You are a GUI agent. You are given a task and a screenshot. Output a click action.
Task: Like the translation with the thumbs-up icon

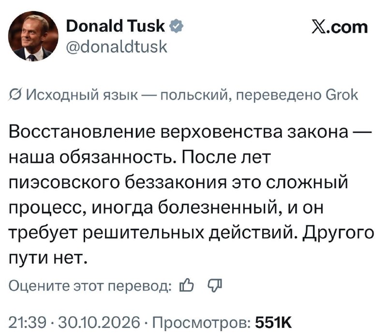coord(187,285)
